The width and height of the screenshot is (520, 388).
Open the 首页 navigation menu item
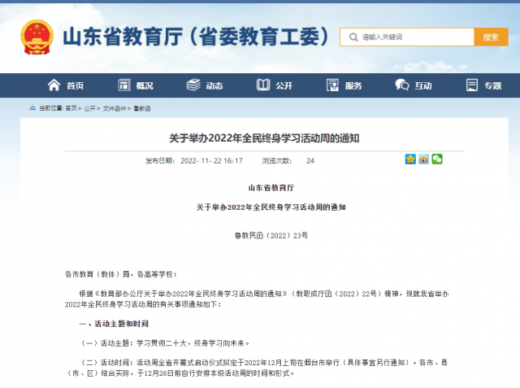coord(75,85)
